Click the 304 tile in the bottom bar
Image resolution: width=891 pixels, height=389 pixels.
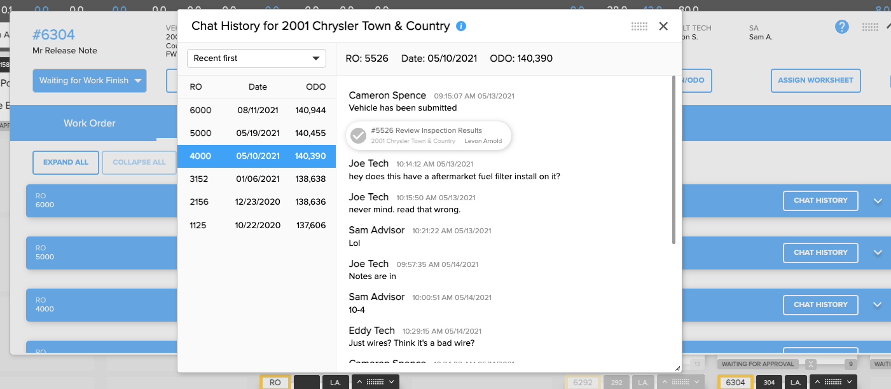pyautogui.click(x=769, y=382)
